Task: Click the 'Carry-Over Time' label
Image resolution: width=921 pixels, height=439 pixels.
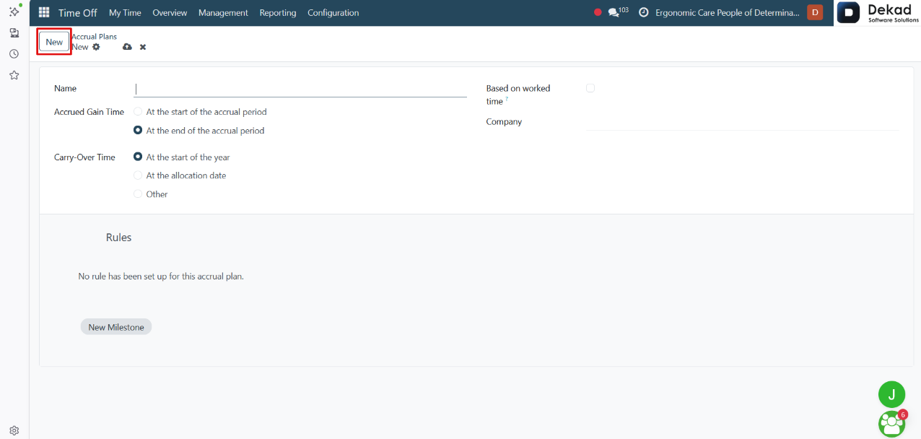Action: click(x=84, y=157)
